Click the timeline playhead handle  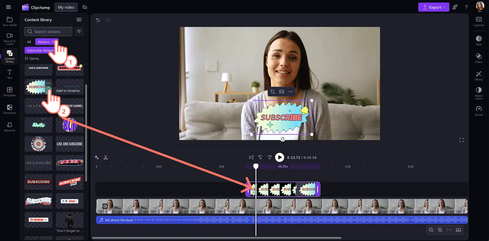click(x=256, y=166)
